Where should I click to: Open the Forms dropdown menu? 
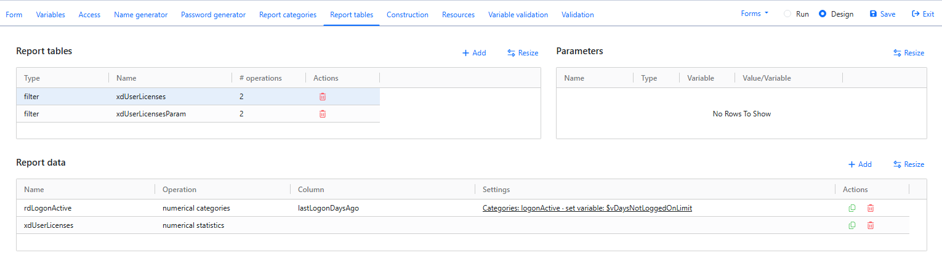(x=754, y=14)
